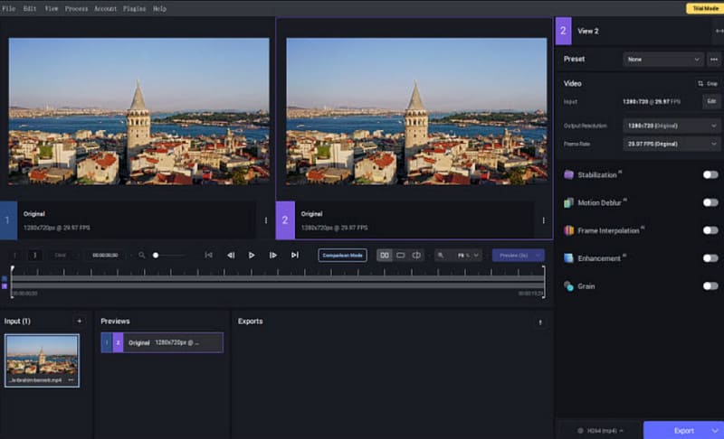Open the preset three-dot options button
724x439 pixels.
[x=714, y=60]
